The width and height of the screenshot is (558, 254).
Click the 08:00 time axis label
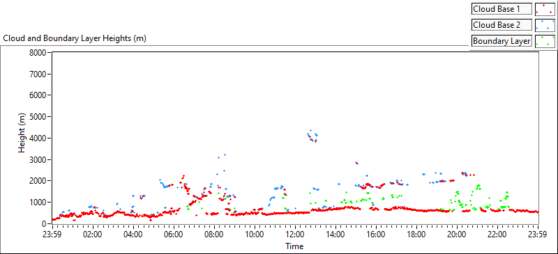click(x=214, y=235)
